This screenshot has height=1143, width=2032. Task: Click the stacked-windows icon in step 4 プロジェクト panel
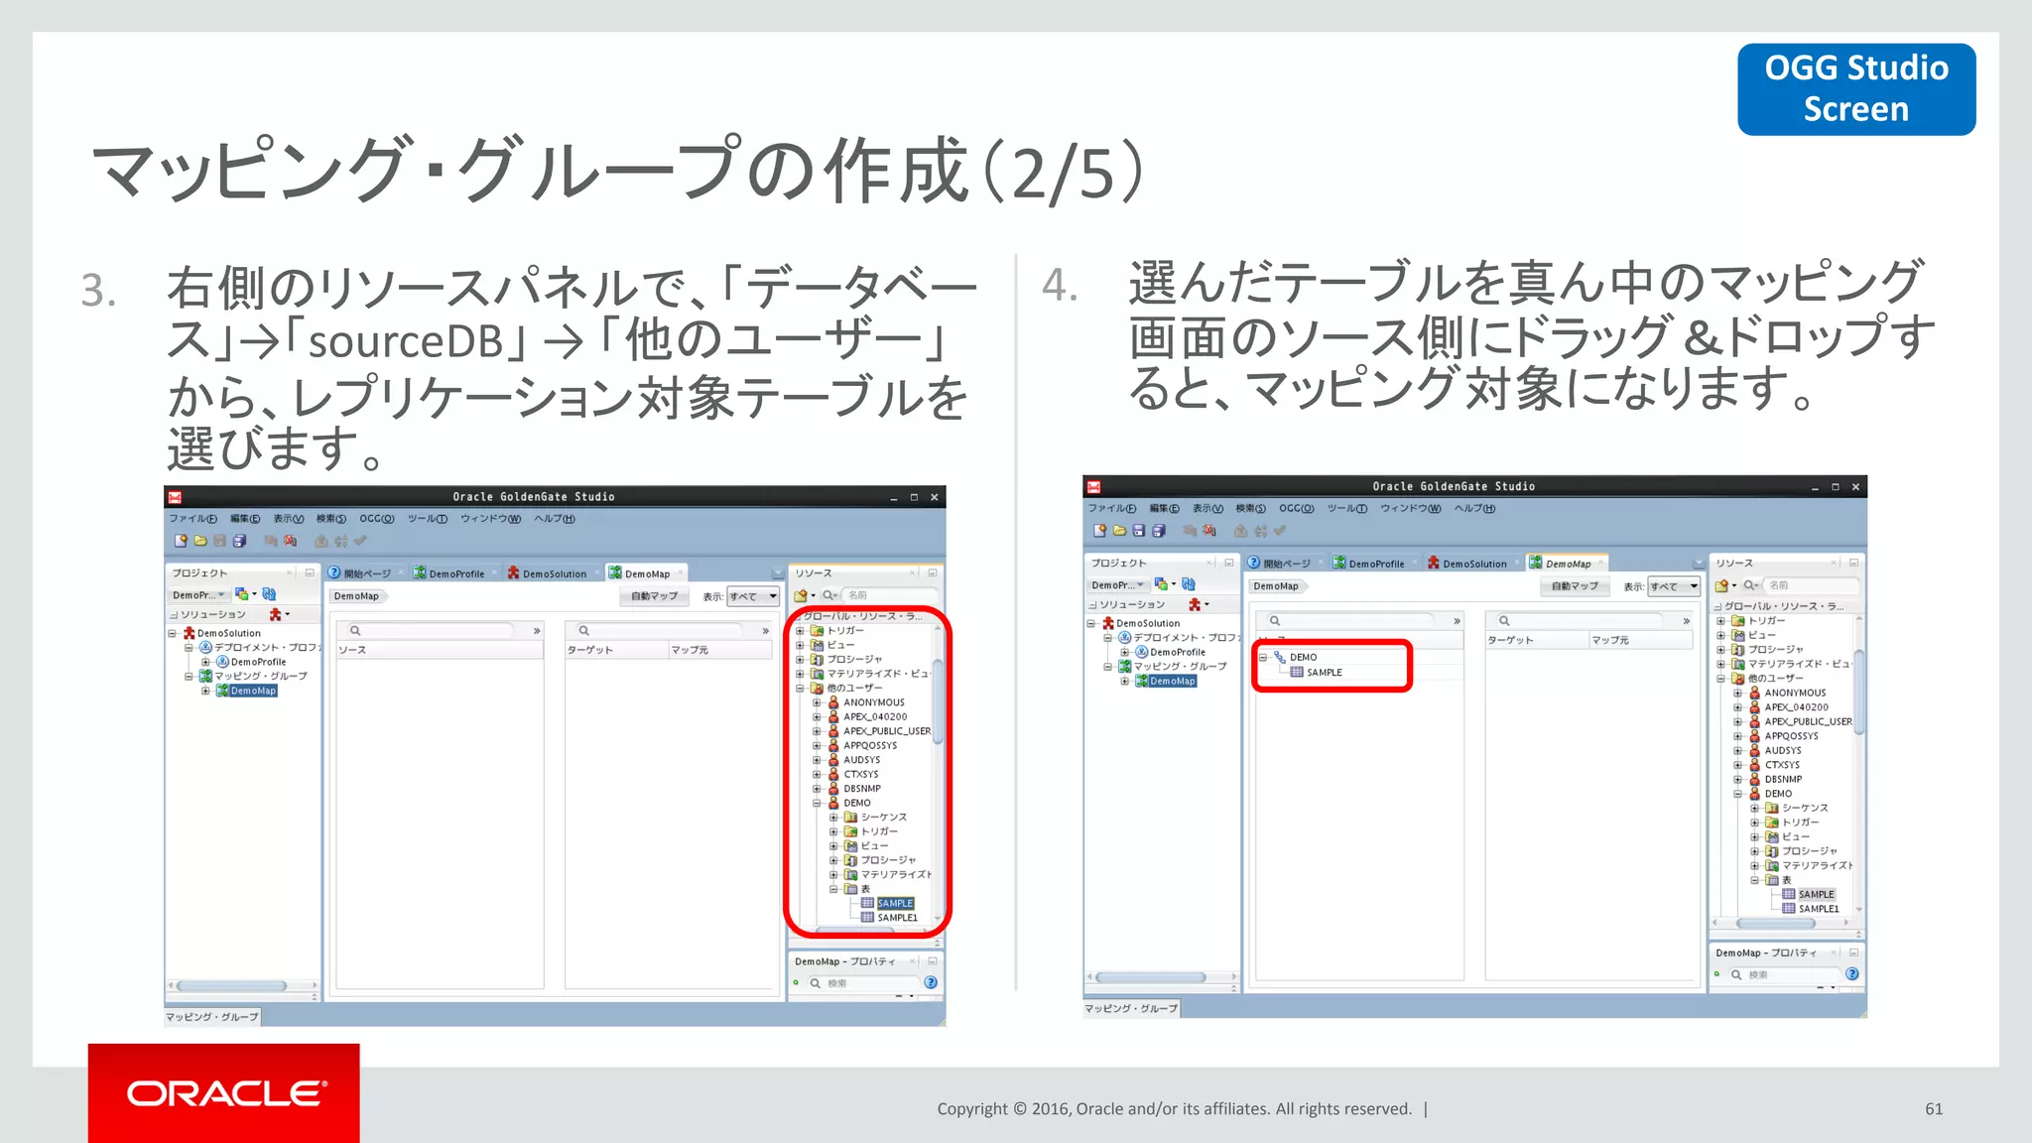[x=1161, y=584]
